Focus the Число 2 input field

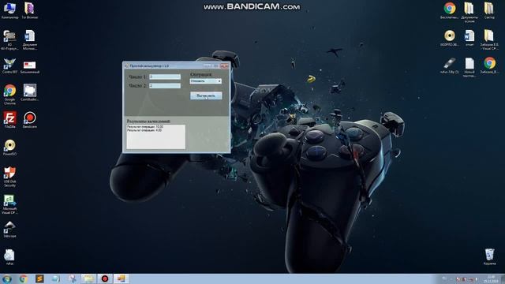165,86
